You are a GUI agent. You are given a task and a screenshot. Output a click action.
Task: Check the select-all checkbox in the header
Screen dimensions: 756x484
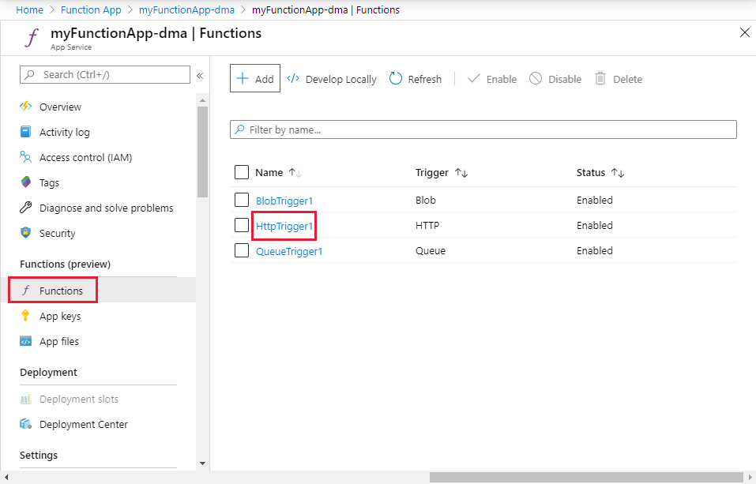tap(242, 172)
